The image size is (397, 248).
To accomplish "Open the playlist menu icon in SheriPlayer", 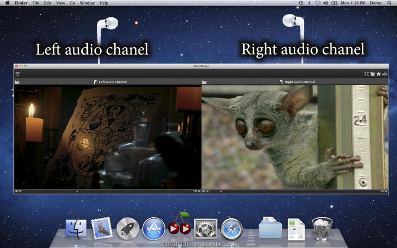I will click(x=17, y=74).
